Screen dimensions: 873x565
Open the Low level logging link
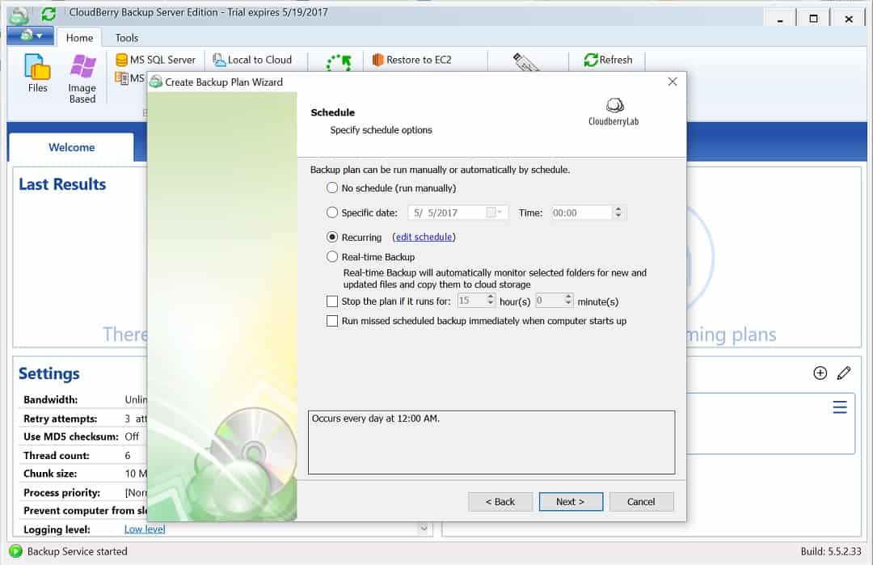[144, 529]
